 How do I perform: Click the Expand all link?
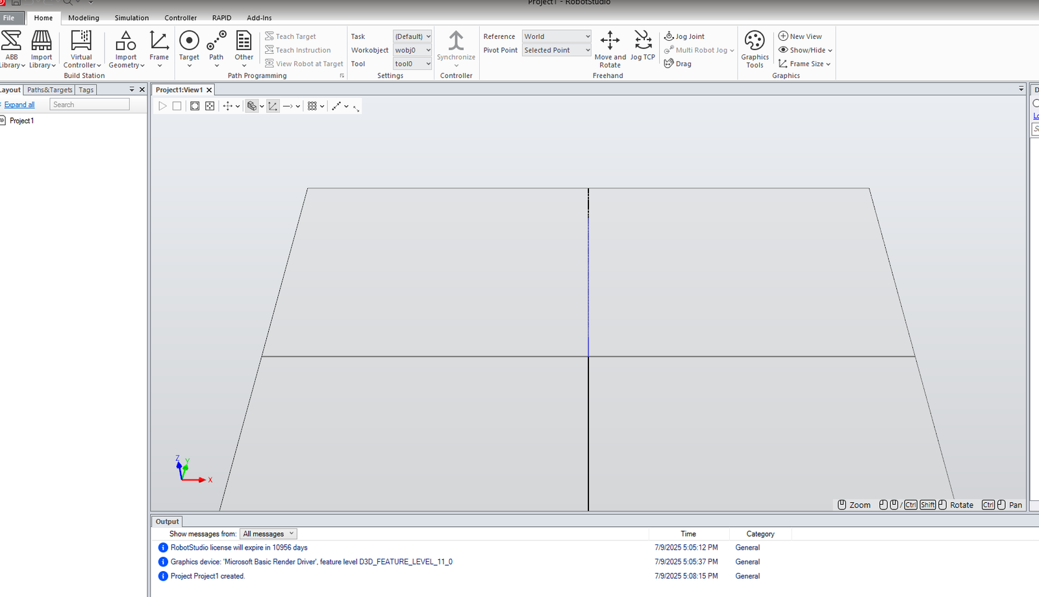(19, 104)
